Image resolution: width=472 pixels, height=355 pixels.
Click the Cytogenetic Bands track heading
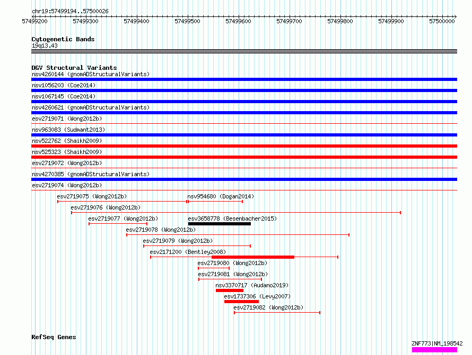click(x=63, y=39)
